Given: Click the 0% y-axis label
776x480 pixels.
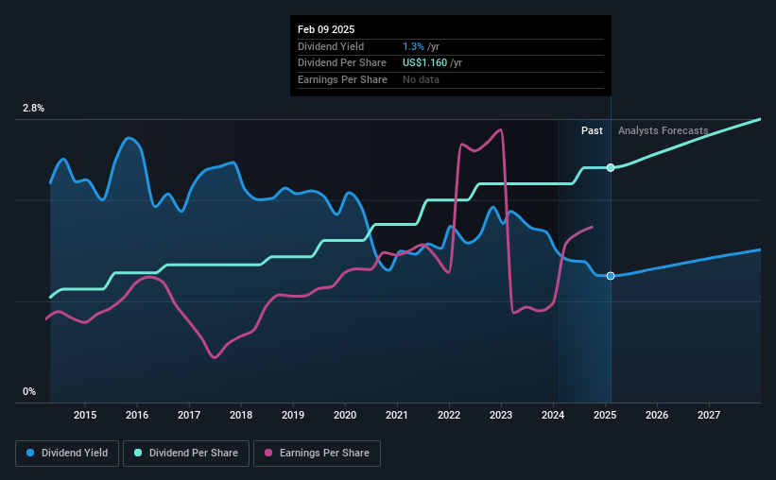Looking at the screenshot, I should pyautogui.click(x=28, y=391).
